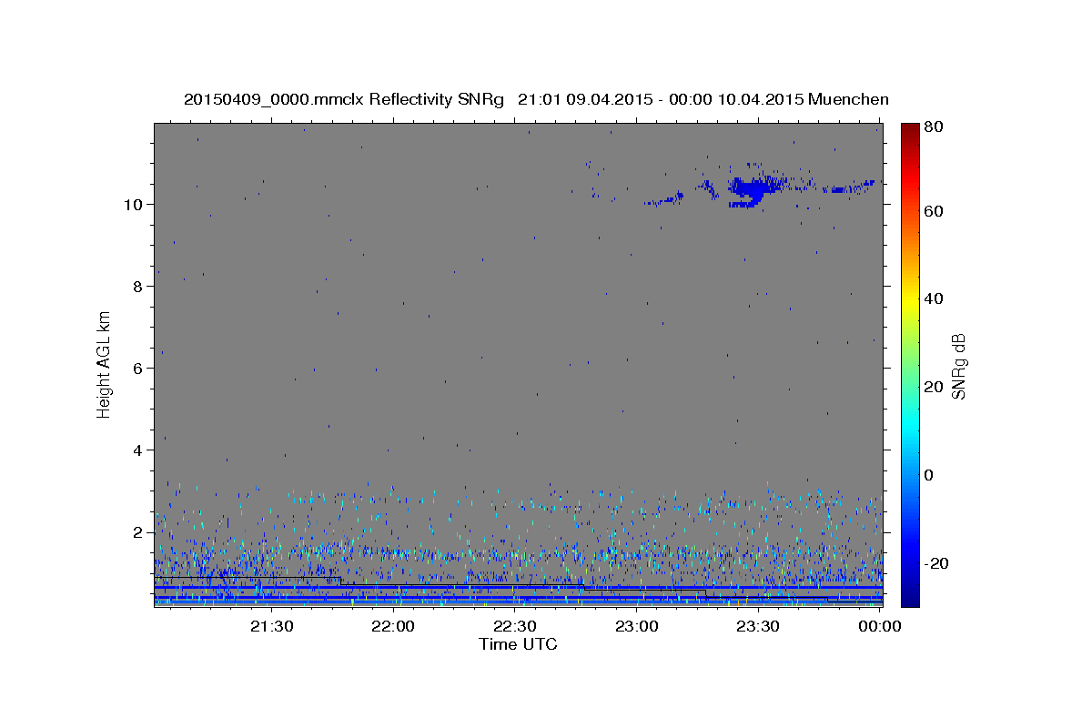Click the 23:00 time tick label

coord(636,626)
